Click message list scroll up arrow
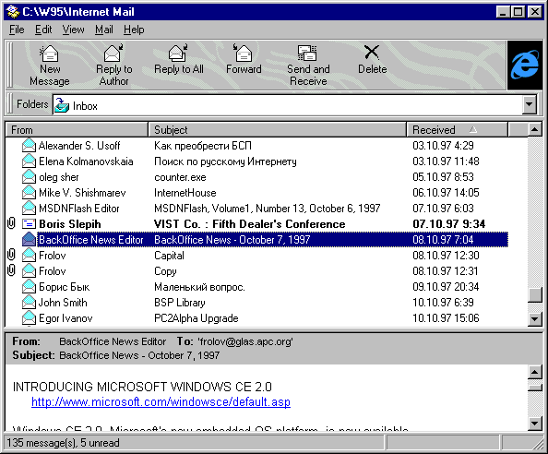The image size is (548, 454). click(x=535, y=130)
